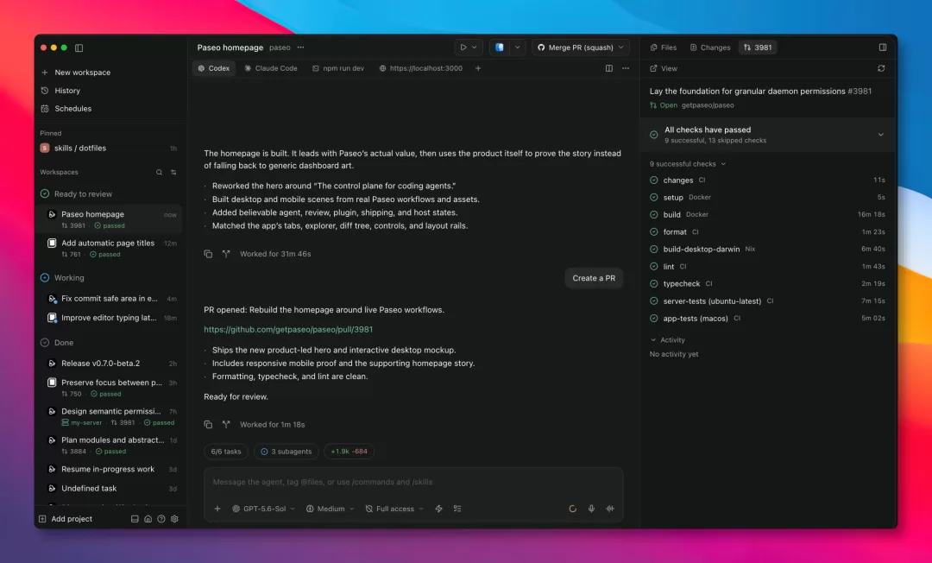Create a New workspace
The height and width of the screenshot is (563, 932).
(82, 73)
